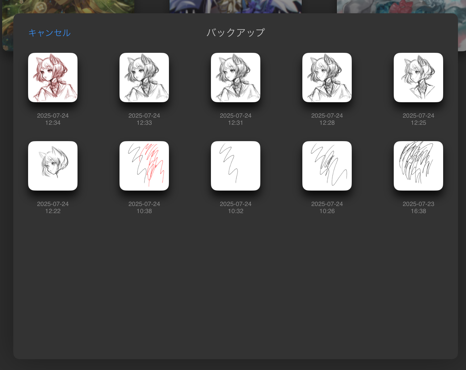
Task: Open the red scribble backup from 10:38
Action: [x=144, y=166]
